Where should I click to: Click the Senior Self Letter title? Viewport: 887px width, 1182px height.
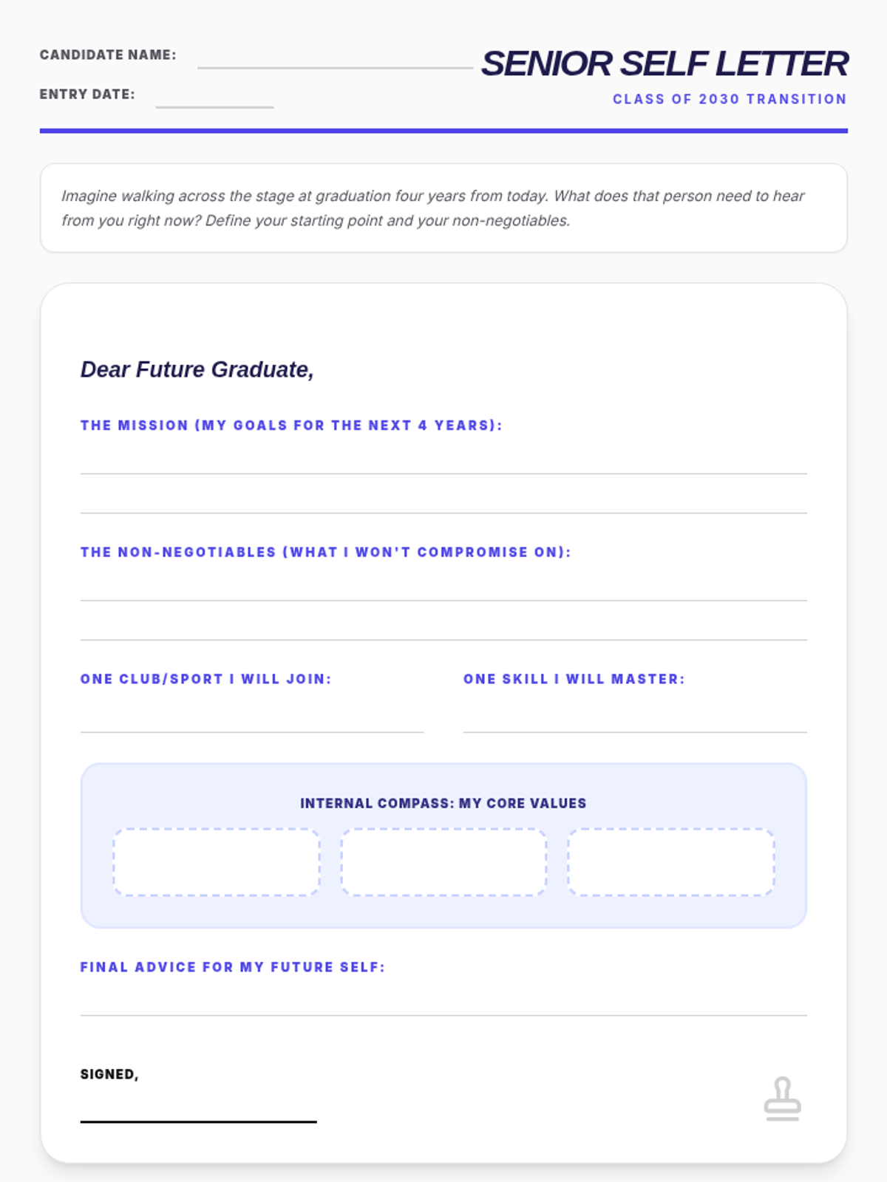pos(664,64)
